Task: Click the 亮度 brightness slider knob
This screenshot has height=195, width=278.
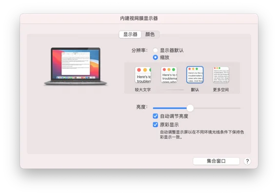Action: [190, 108]
